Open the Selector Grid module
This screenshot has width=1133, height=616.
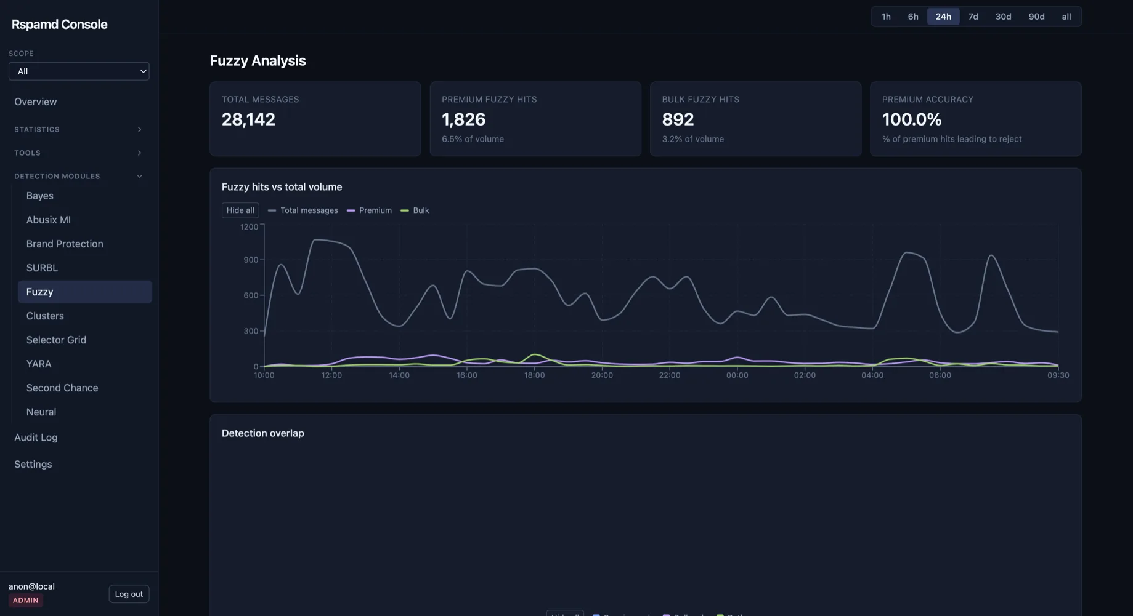[56, 340]
